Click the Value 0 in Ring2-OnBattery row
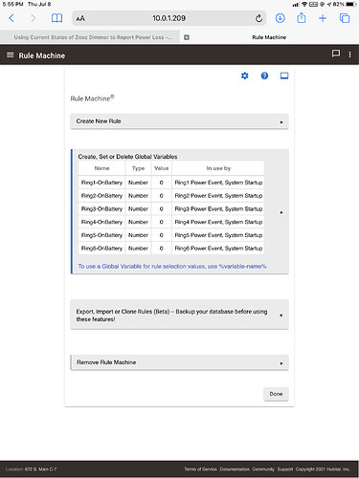 pos(162,196)
